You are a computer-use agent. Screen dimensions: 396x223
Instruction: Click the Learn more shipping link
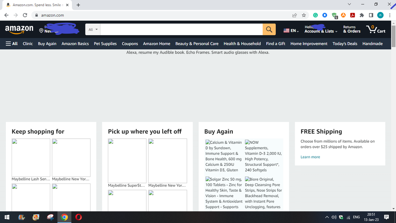tap(310, 157)
